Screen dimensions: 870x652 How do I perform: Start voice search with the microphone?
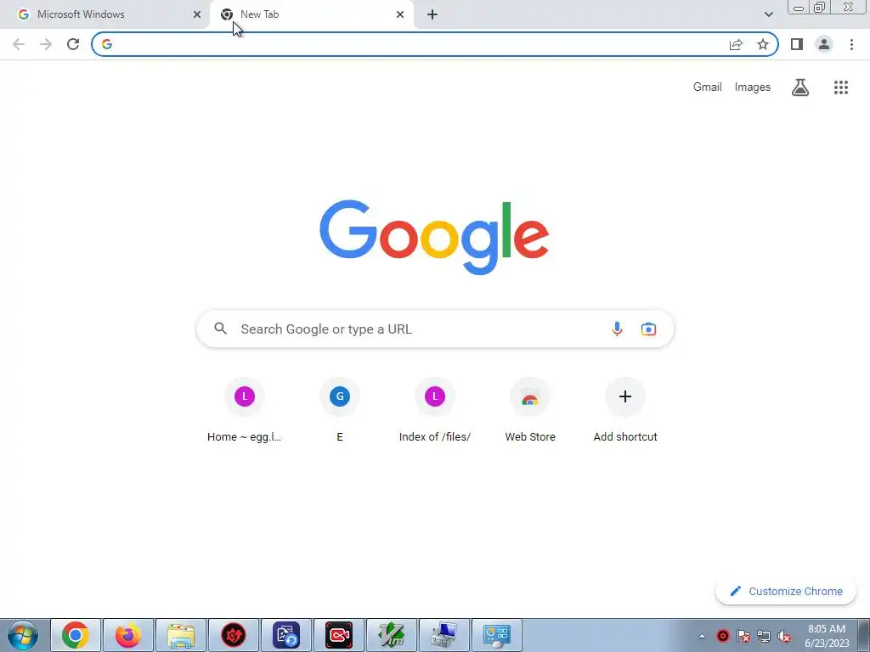coord(617,329)
